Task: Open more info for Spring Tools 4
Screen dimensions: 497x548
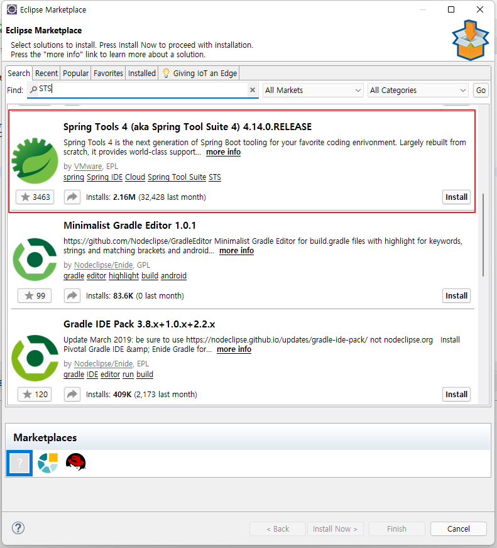Action: coord(223,152)
